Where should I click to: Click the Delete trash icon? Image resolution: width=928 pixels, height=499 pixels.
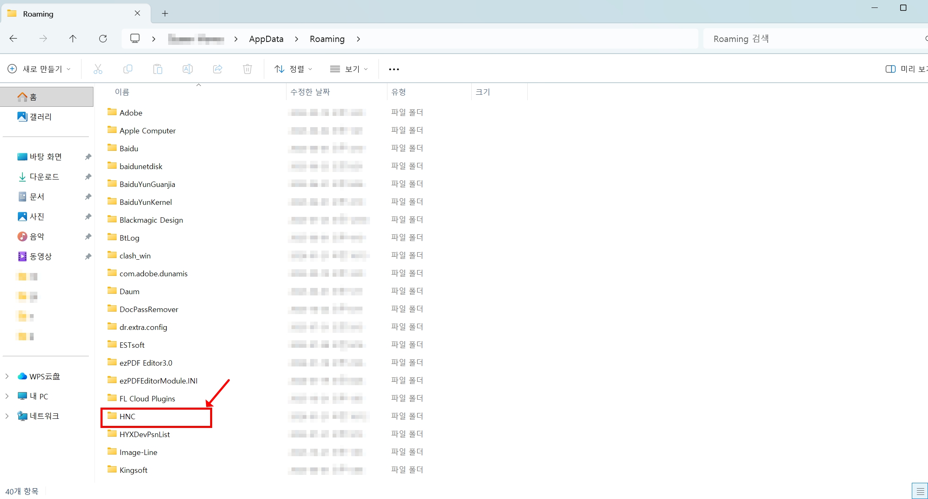pos(247,69)
